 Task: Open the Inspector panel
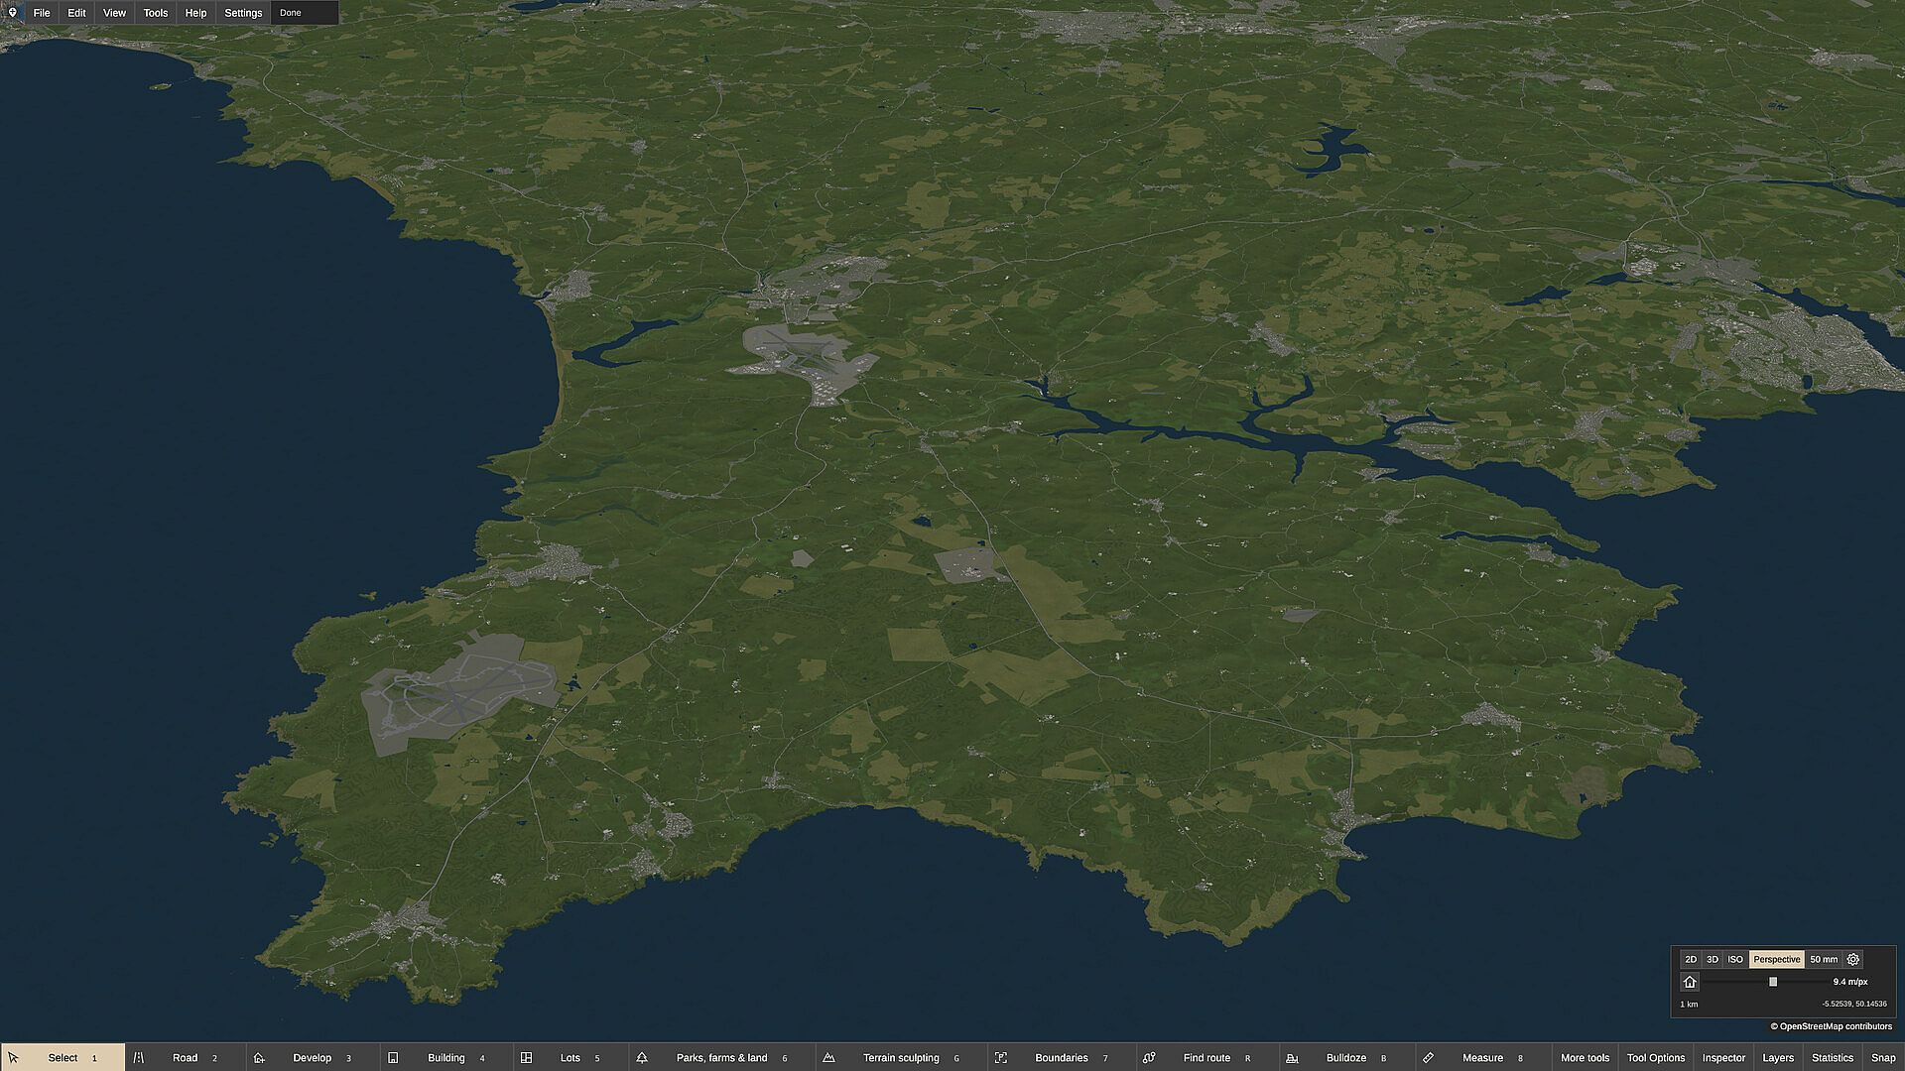1723,1057
